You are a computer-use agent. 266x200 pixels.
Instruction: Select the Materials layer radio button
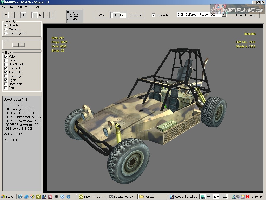(6, 29)
